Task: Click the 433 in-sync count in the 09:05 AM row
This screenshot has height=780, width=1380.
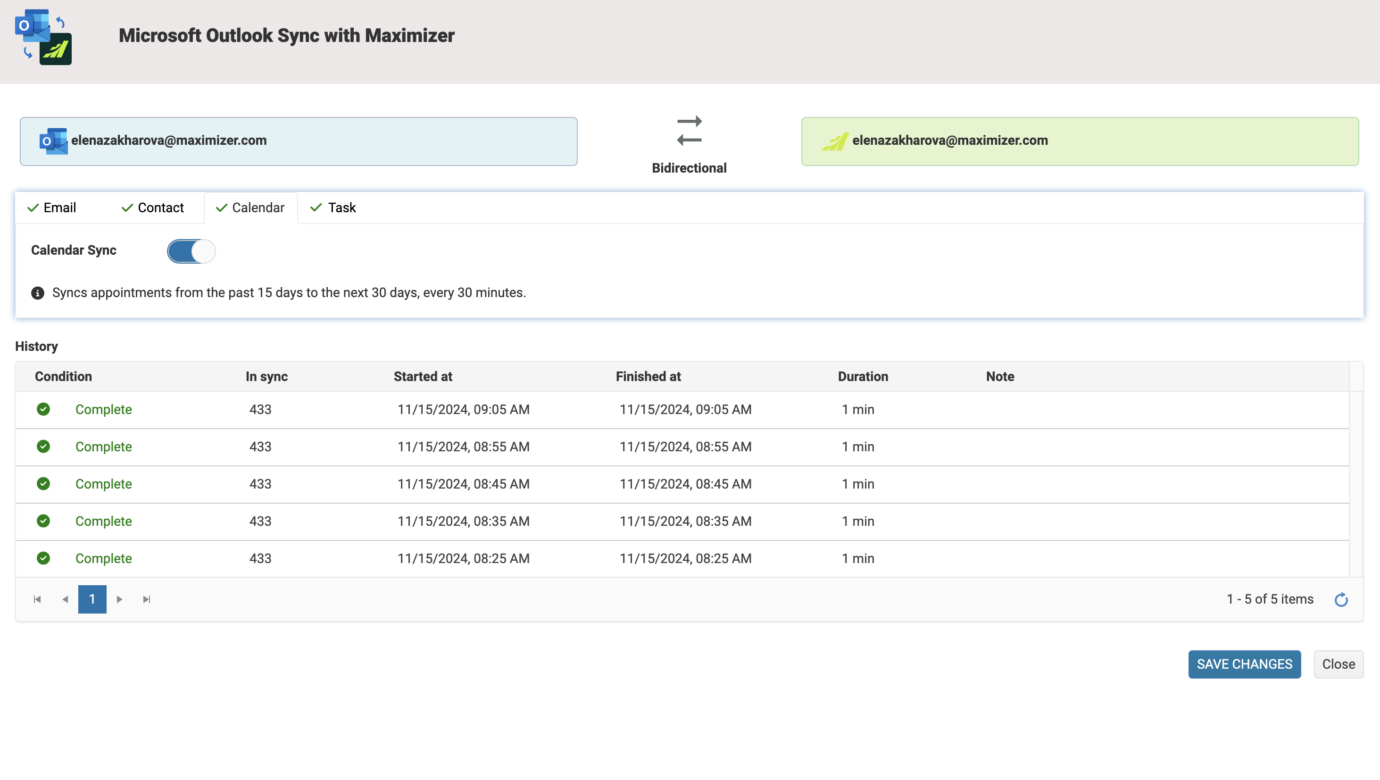Action: (260, 410)
